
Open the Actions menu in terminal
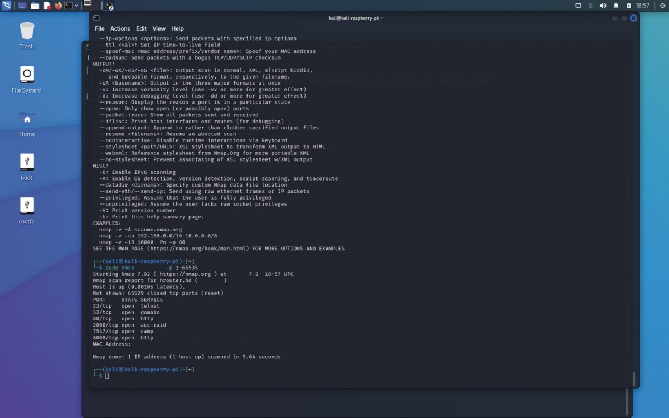coord(120,28)
